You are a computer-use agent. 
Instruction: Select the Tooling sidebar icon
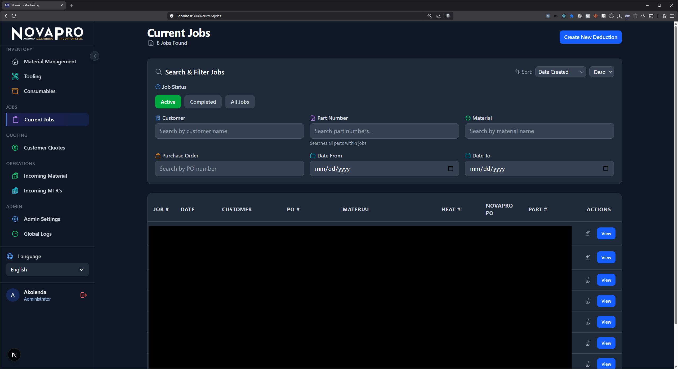click(x=15, y=76)
